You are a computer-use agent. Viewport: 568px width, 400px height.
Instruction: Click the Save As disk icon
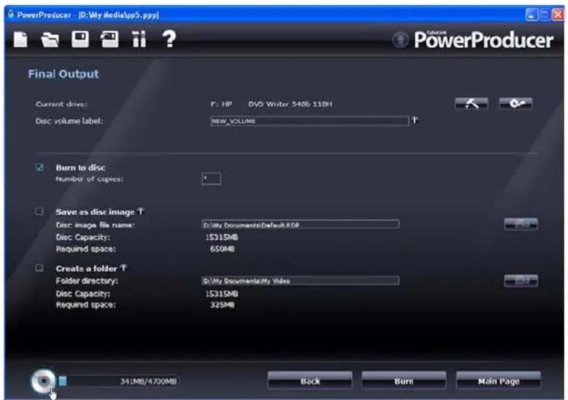110,39
